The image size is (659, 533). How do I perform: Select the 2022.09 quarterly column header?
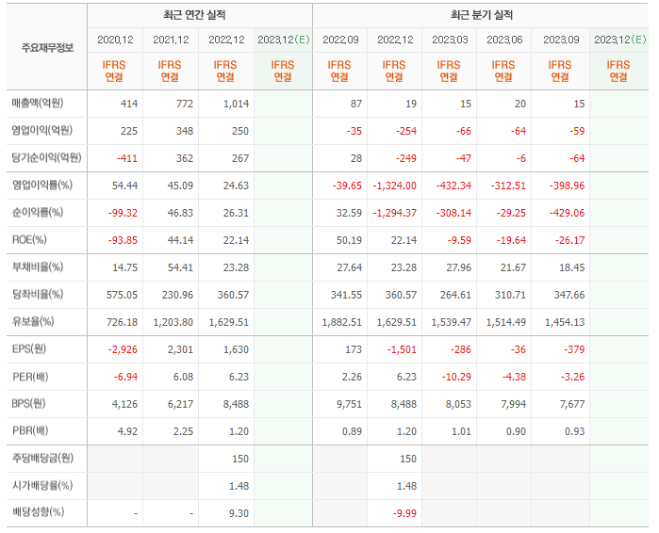tap(340, 40)
